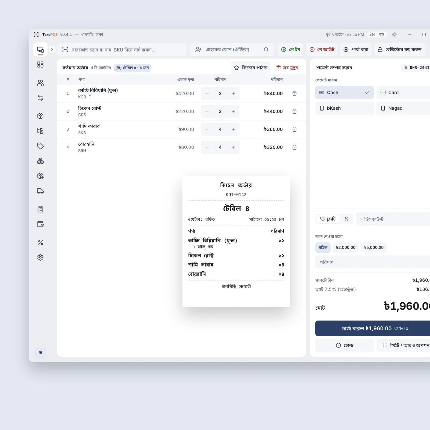Open the clipboard reports icon in sidebar
The height and width of the screenshot is (430, 430).
click(x=40, y=209)
